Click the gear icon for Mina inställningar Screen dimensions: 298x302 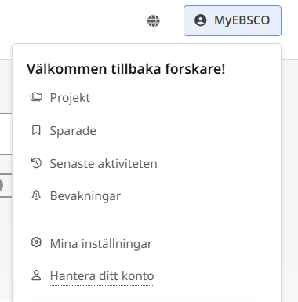coord(36,242)
